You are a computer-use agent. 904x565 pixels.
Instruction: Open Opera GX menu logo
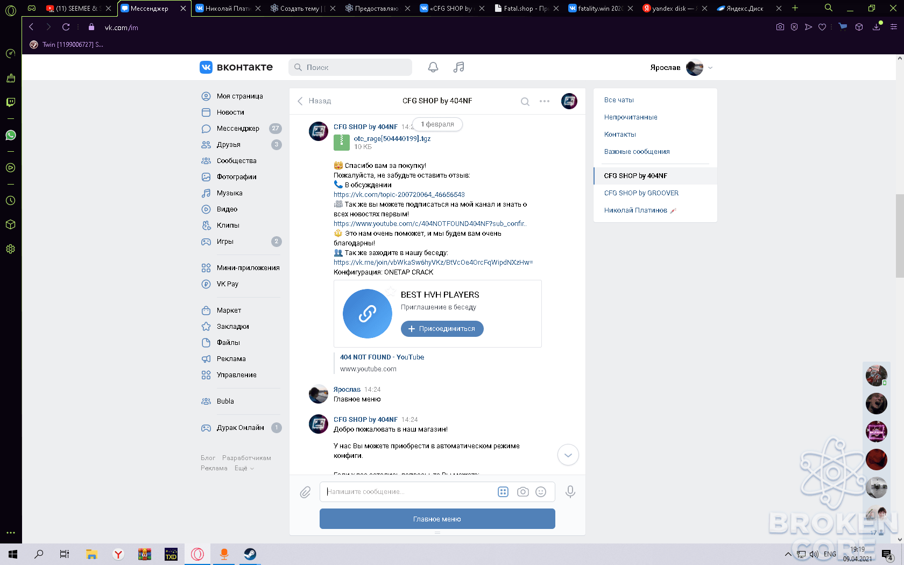click(11, 10)
